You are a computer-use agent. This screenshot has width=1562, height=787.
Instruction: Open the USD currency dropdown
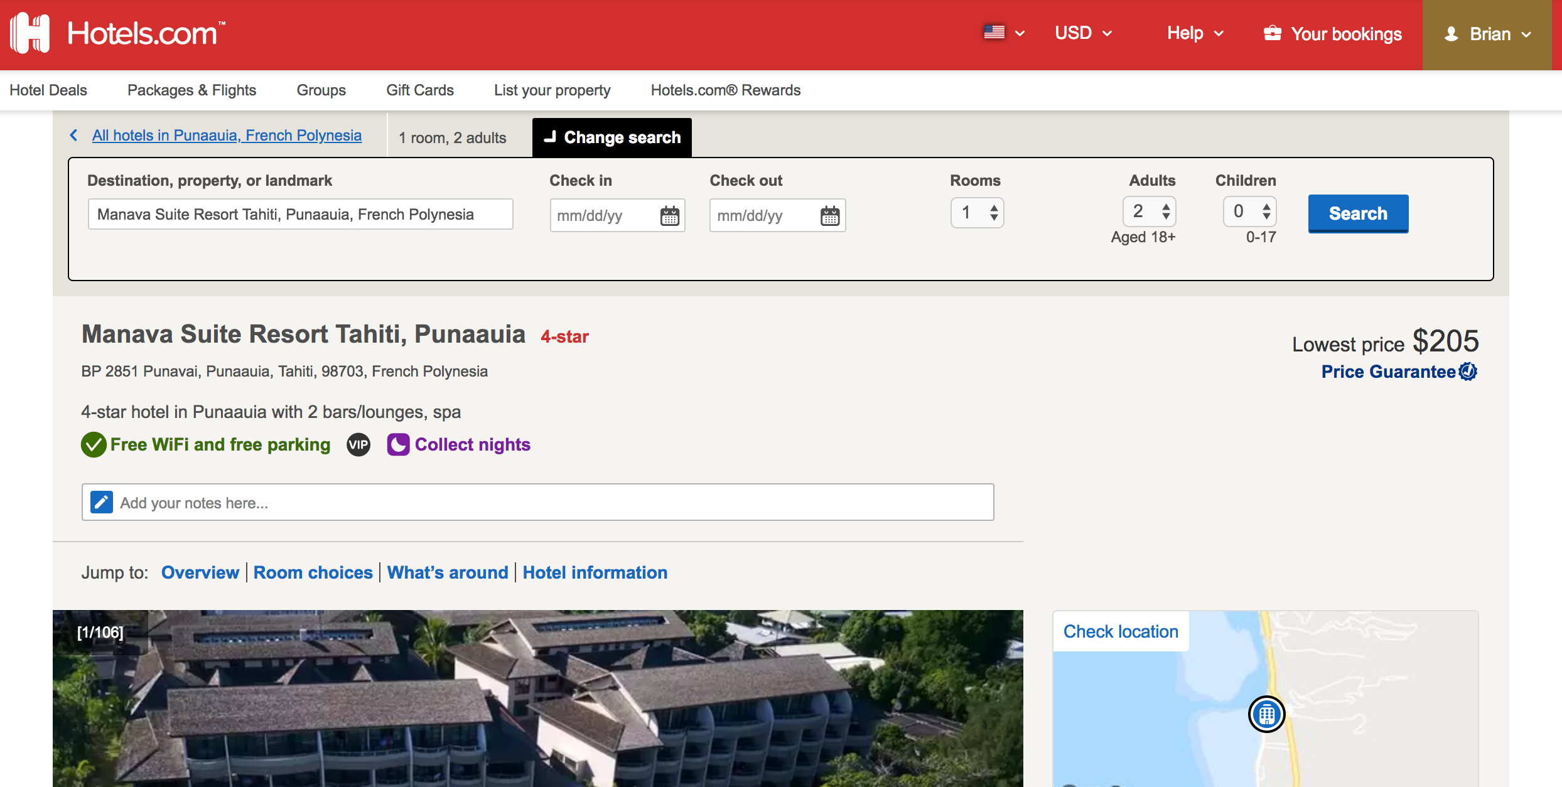coord(1084,33)
